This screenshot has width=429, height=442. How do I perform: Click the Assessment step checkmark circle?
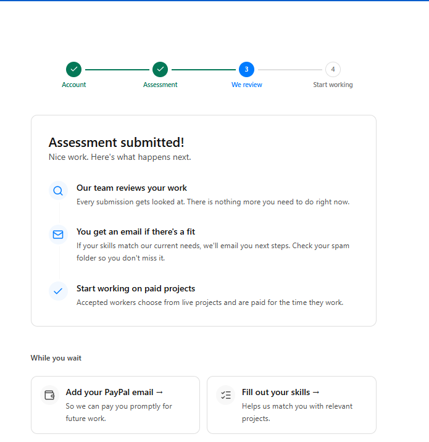160,69
